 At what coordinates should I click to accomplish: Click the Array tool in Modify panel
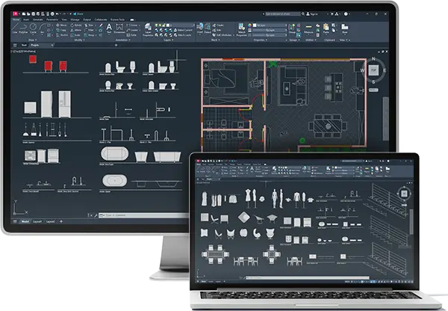click(89, 35)
